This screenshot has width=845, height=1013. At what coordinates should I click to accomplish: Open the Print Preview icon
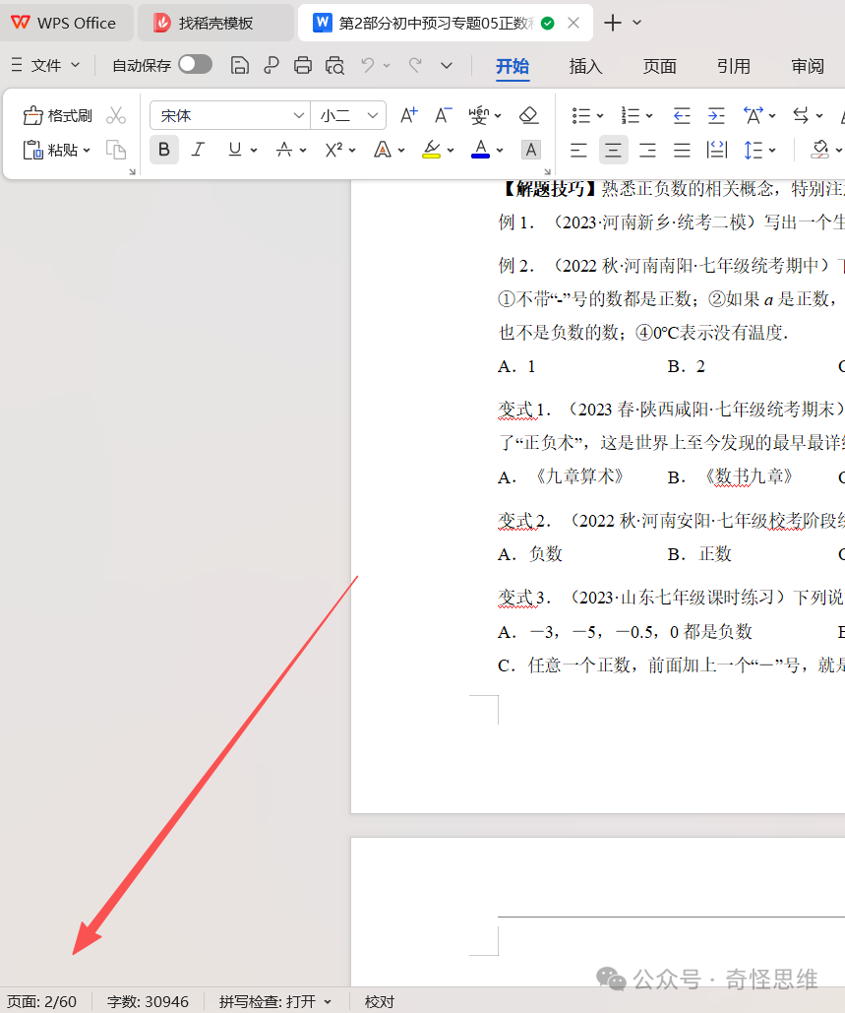334,65
